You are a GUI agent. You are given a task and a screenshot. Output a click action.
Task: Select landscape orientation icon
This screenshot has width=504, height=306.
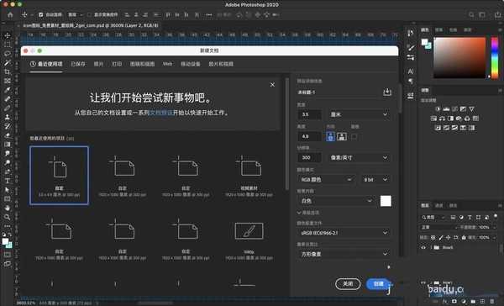(342, 136)
